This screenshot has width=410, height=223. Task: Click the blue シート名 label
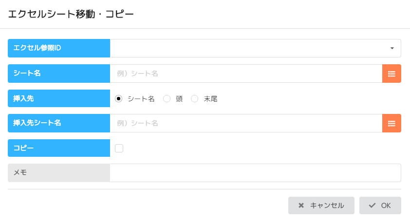59,74
